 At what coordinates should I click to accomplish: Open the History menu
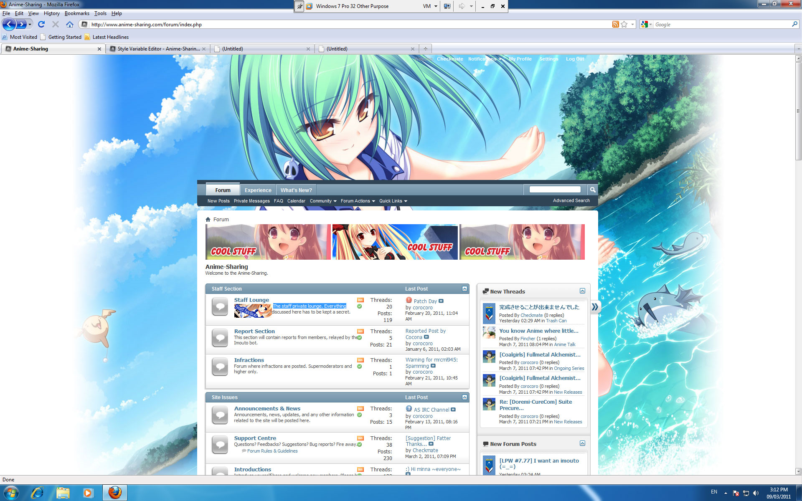point(51,13)
